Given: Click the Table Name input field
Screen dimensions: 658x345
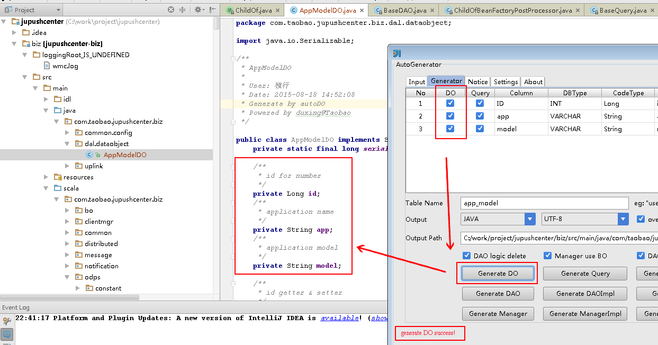Looking at the screenshot, I should tap(545, 203).
